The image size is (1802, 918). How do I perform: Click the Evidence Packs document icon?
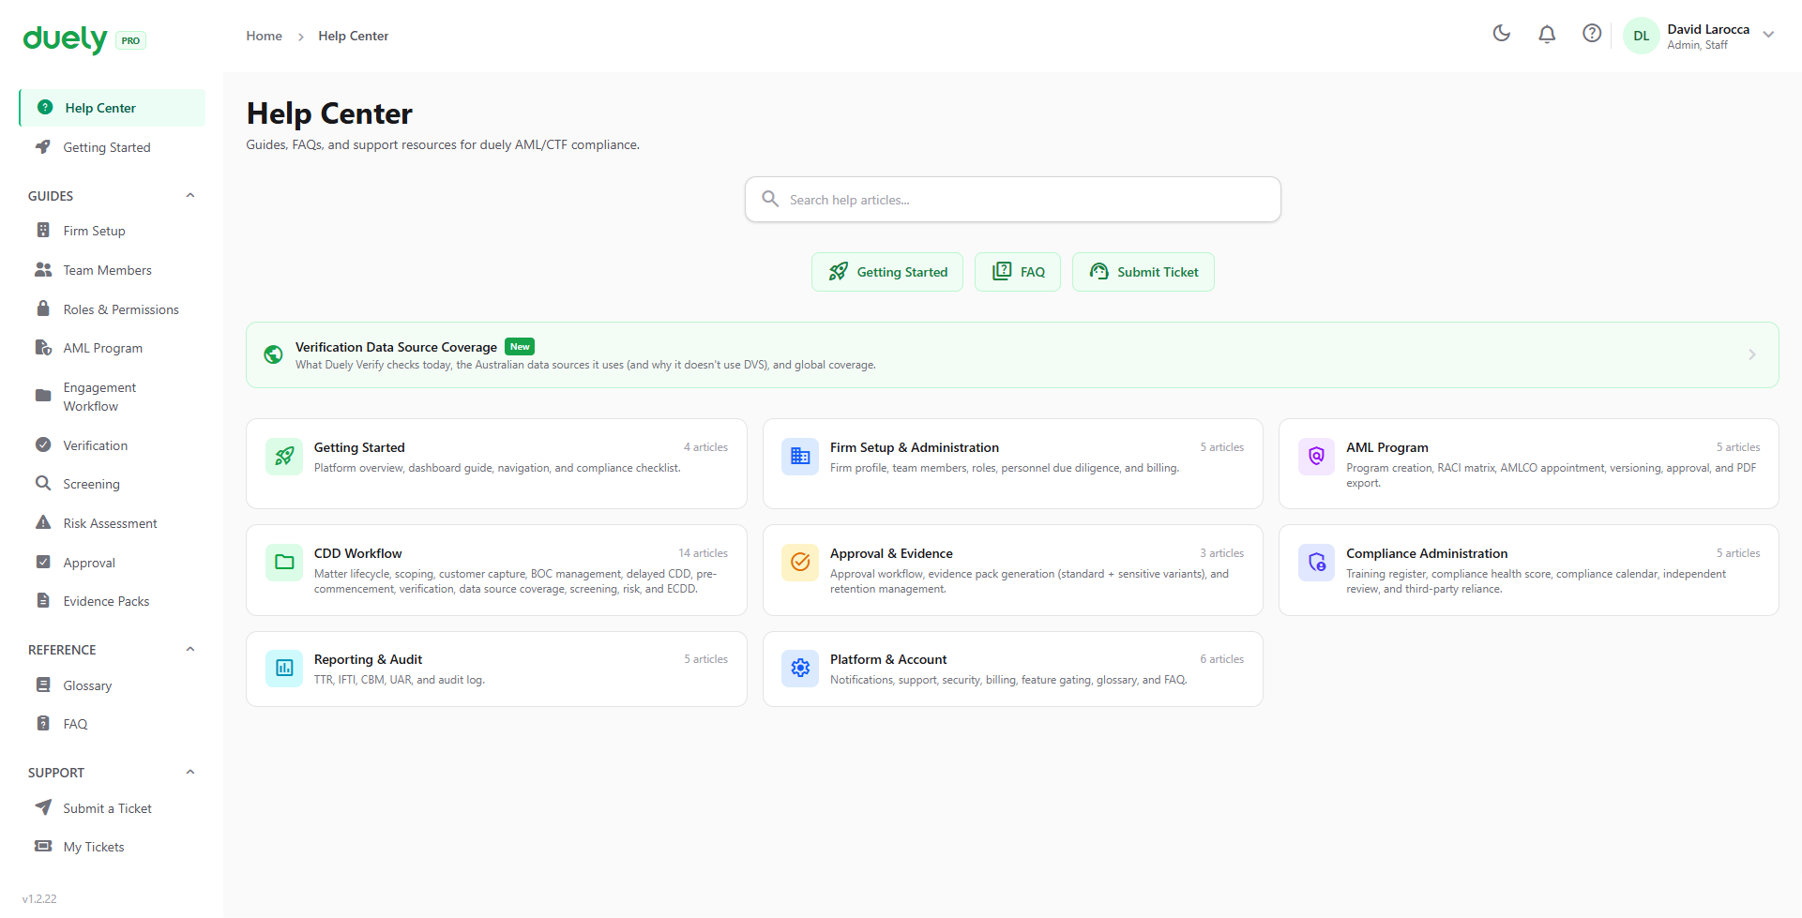coord(43,600)
